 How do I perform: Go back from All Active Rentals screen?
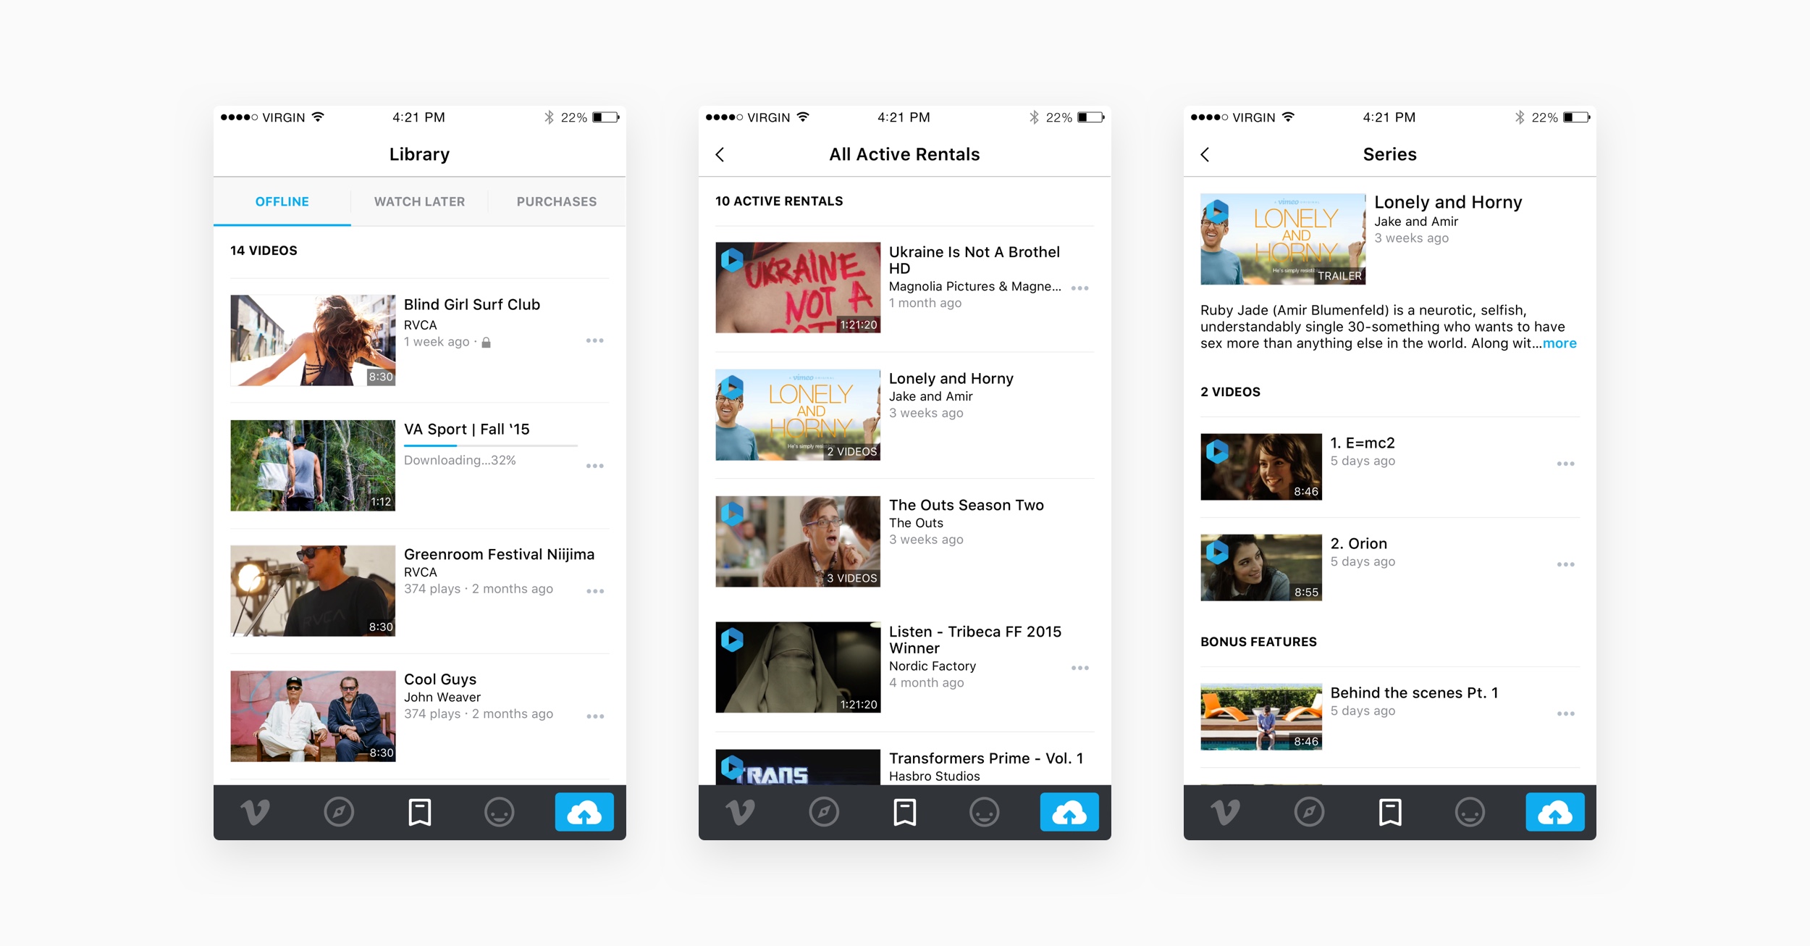(720, 154)
